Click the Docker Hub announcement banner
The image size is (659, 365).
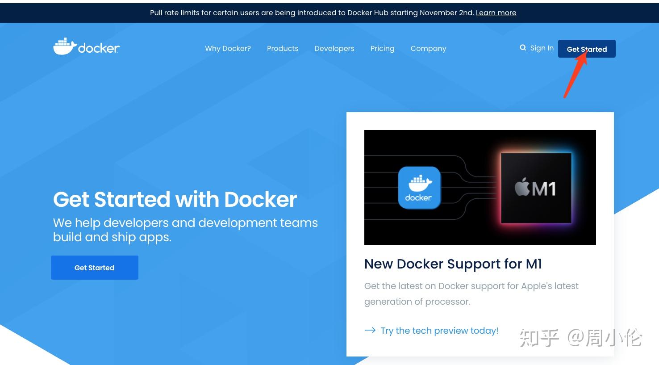pos(313,13)
